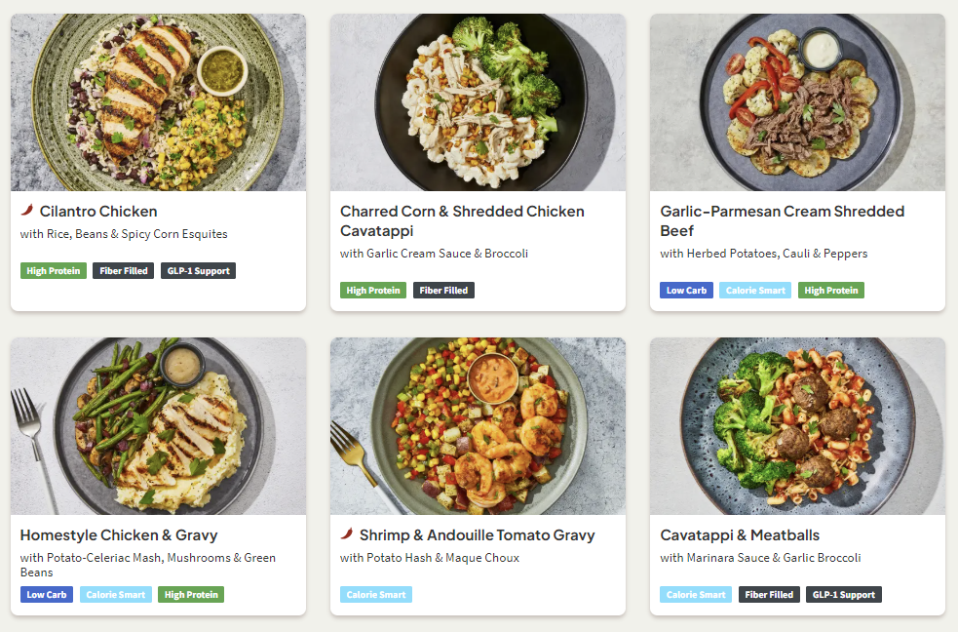This screenshot has width=958, height=632.
Task: Click Fiber Filled tag under Cilantro Chicken
Action: click(x=123, y=270)
